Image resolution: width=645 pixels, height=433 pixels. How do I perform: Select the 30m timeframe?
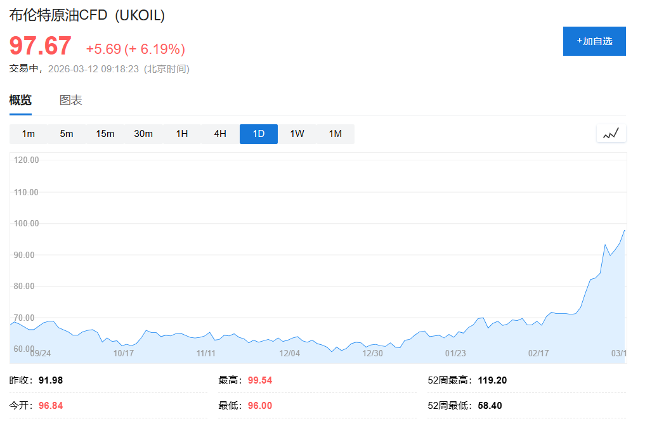(x=143, y=134)
